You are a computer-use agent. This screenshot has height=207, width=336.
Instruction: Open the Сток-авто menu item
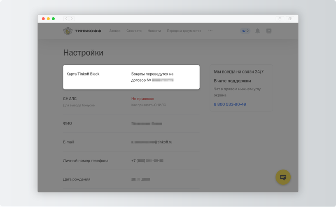click(134, 31)
